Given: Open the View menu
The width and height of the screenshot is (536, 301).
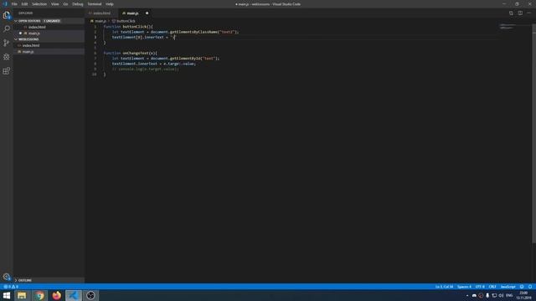Looking at the screenshot, I should coord(55,4).
